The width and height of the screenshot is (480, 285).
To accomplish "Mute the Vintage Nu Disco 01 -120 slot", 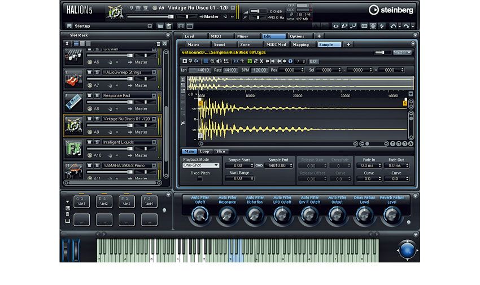I will tap(89, 119).
